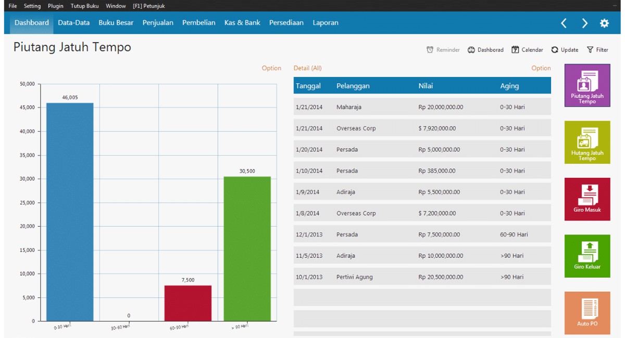625x338 pixels.
Task: Select the Overseas Corp $ 7,920,000.00 row
Action: point(422,128)
